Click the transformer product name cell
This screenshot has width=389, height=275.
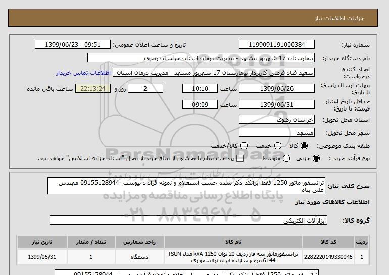[233, 257]
